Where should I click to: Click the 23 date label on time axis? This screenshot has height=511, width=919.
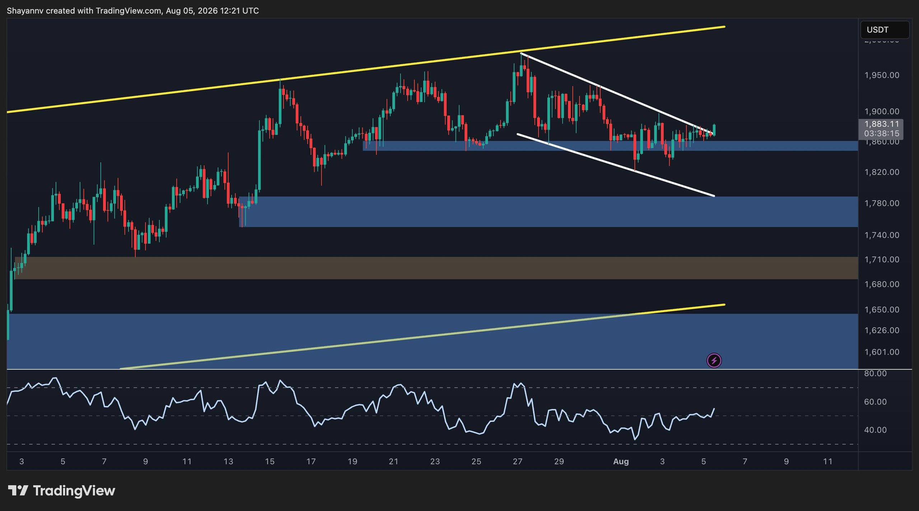coord(435,461)
